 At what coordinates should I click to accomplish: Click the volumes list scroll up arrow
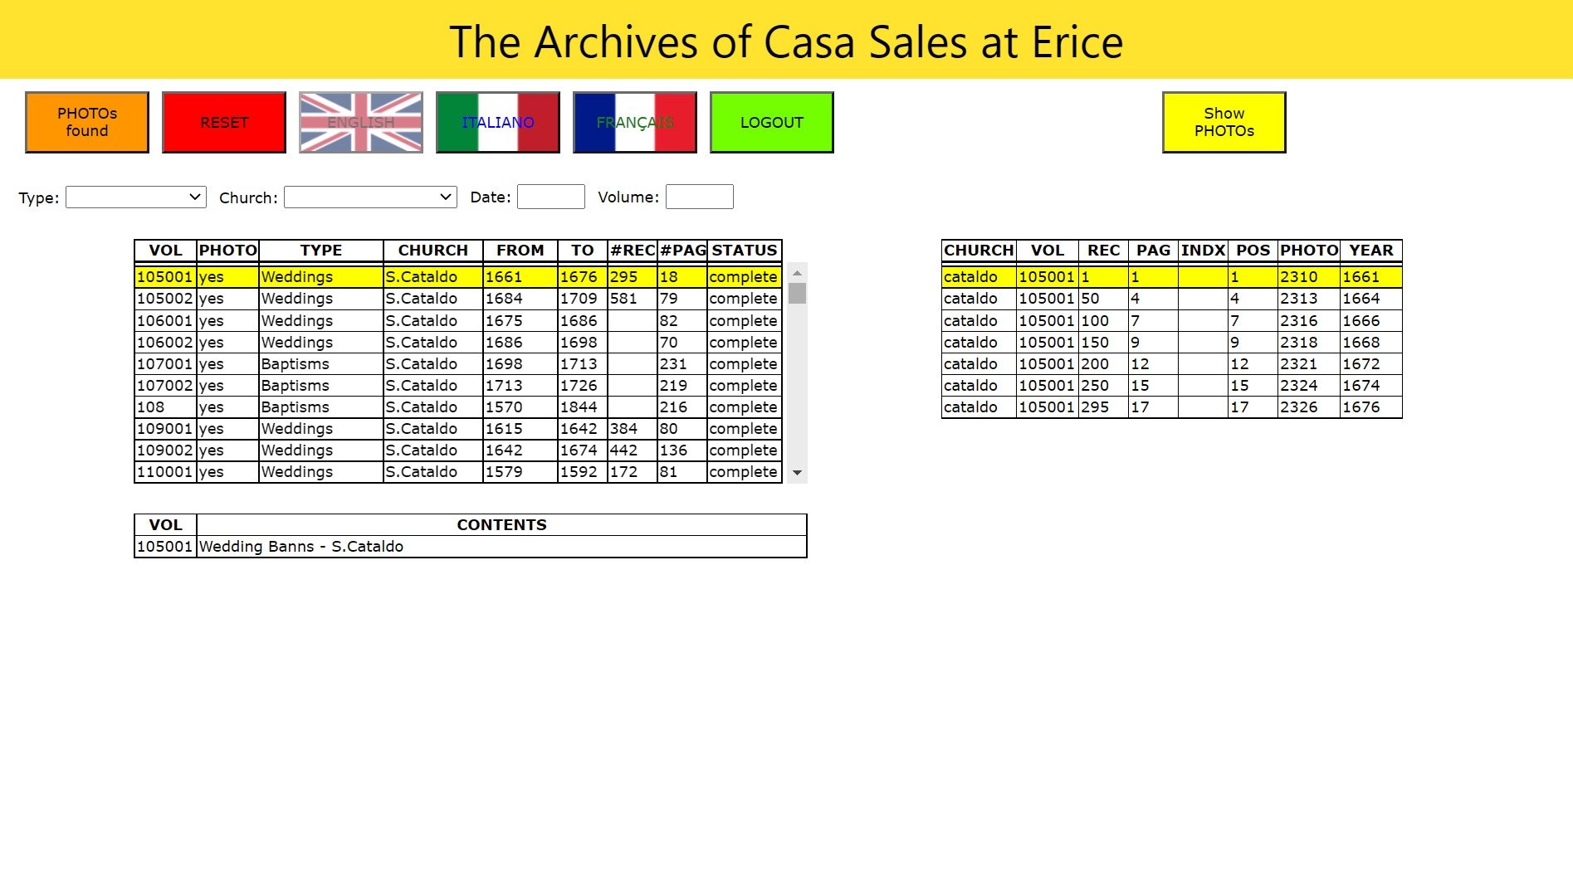[798, 273]
